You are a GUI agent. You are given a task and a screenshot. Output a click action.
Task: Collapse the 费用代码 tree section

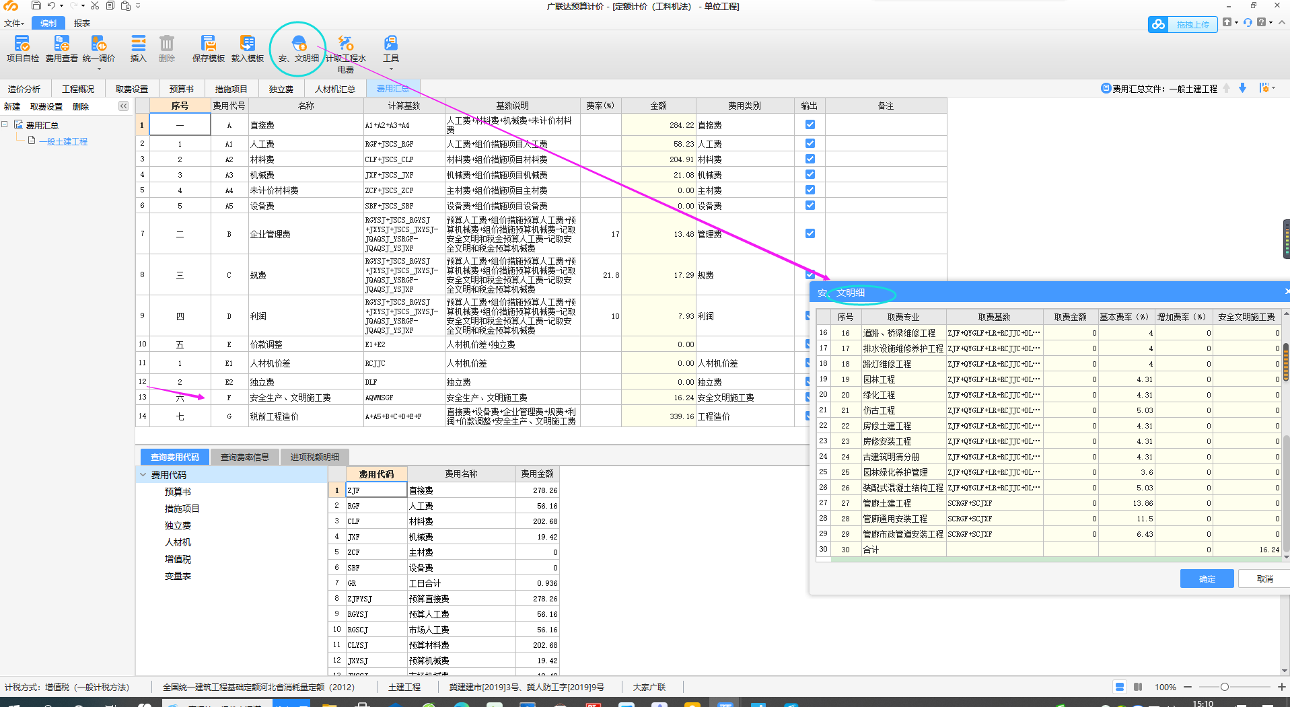tap(143, 475)
